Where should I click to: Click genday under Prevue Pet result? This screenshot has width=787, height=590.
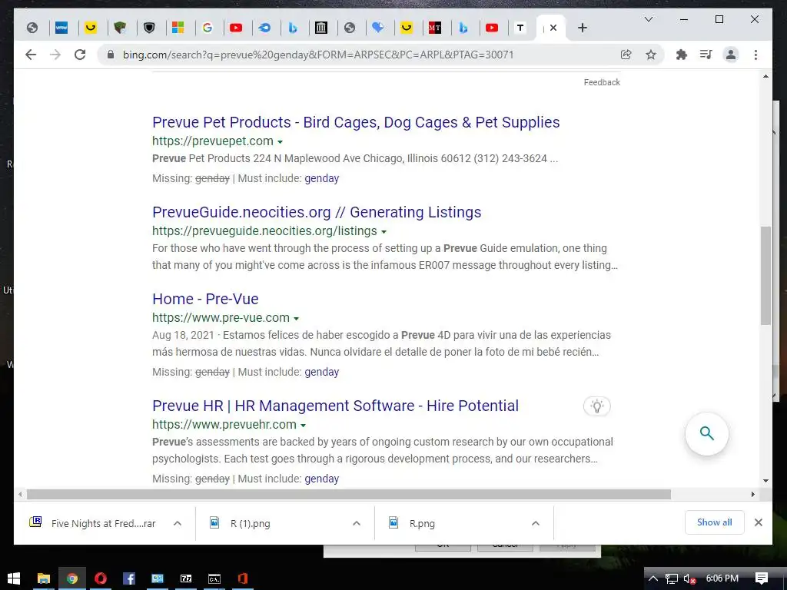(322, 178)
